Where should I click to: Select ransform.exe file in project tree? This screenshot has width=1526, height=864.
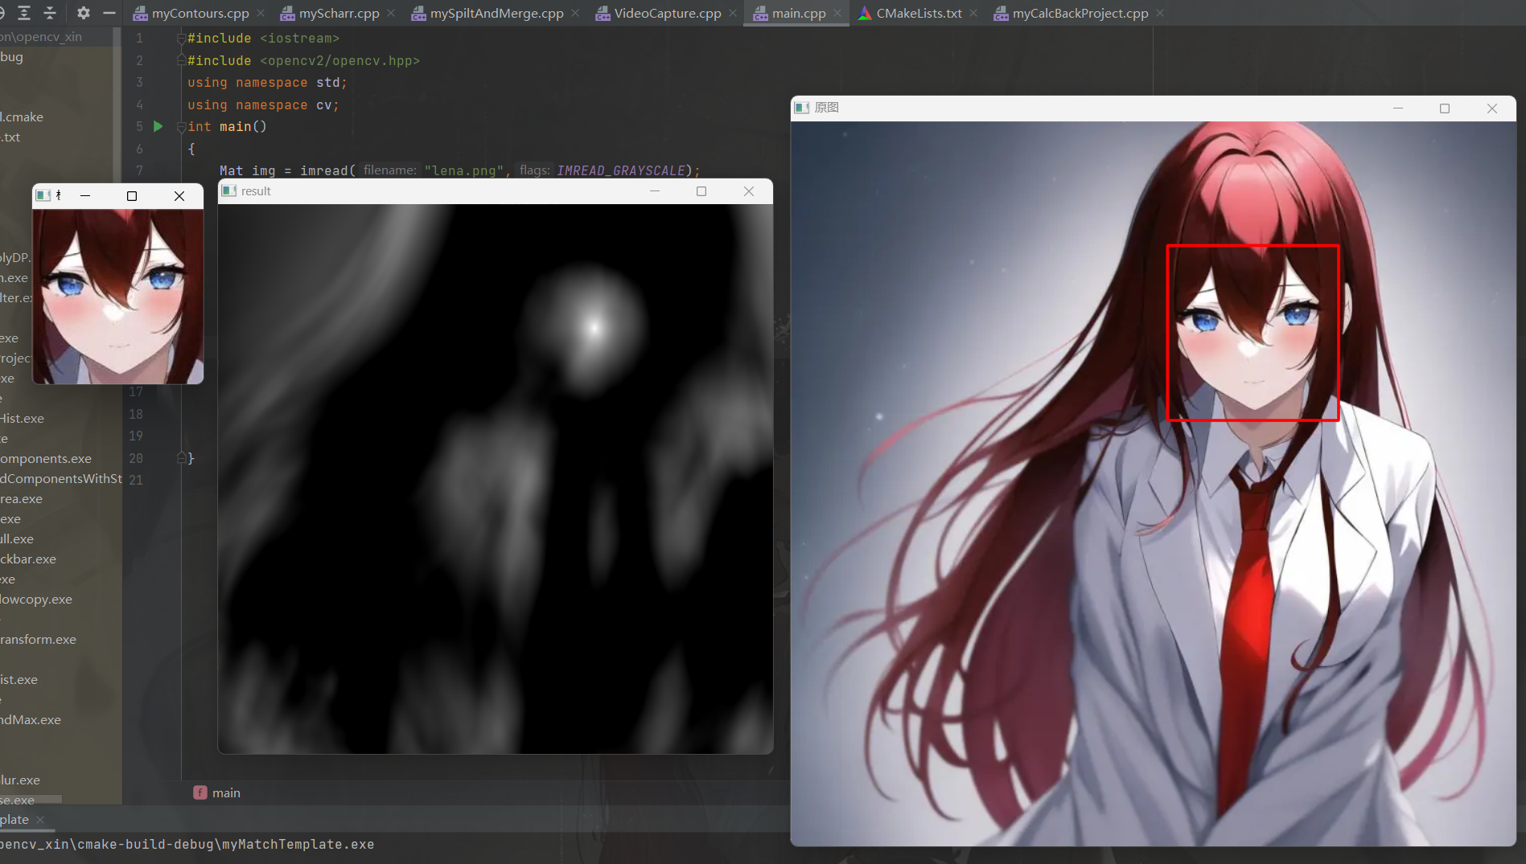pos(38,640)
